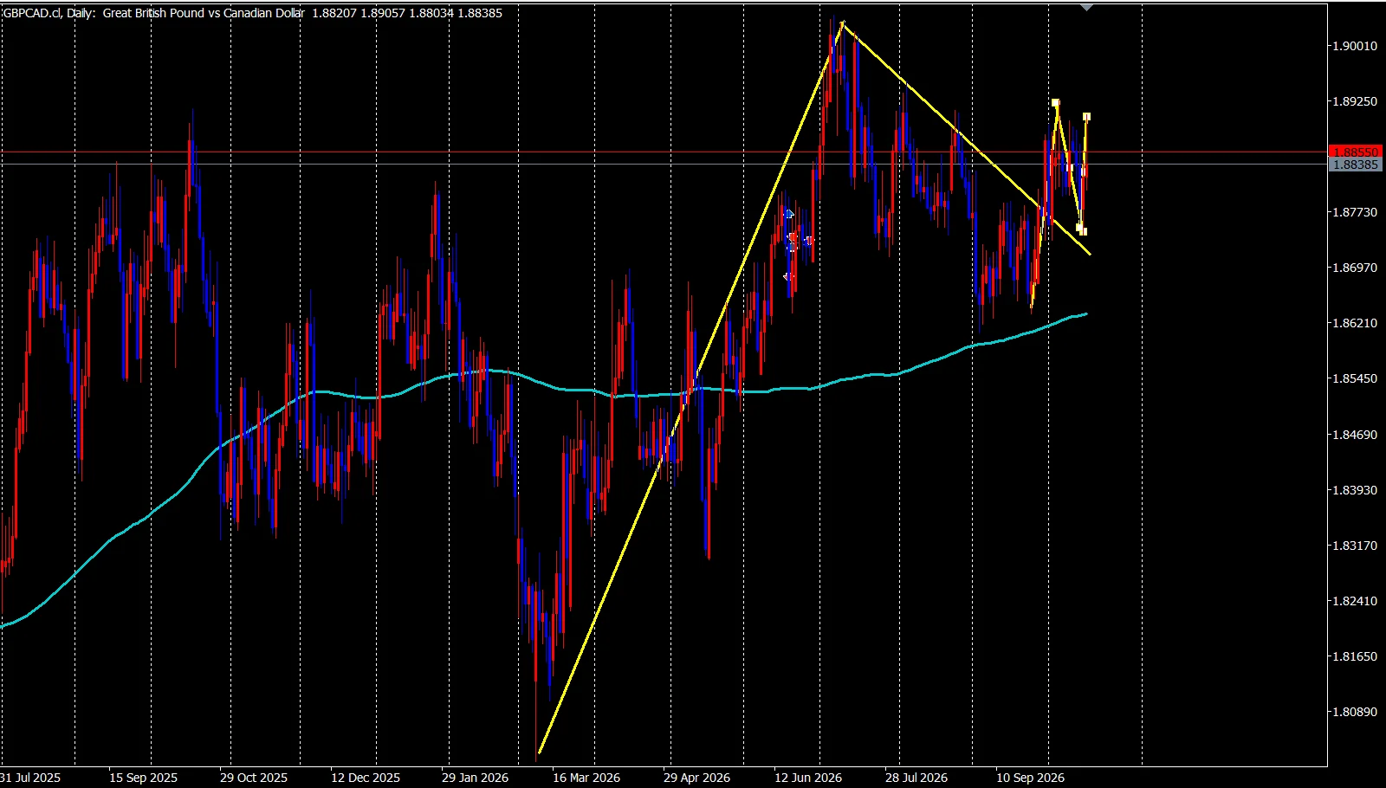This screenshot has height=788, width=1386.
Task: Select the blue buy arrow trade marker
Action: pyautogui.click(x=788, y=214)
